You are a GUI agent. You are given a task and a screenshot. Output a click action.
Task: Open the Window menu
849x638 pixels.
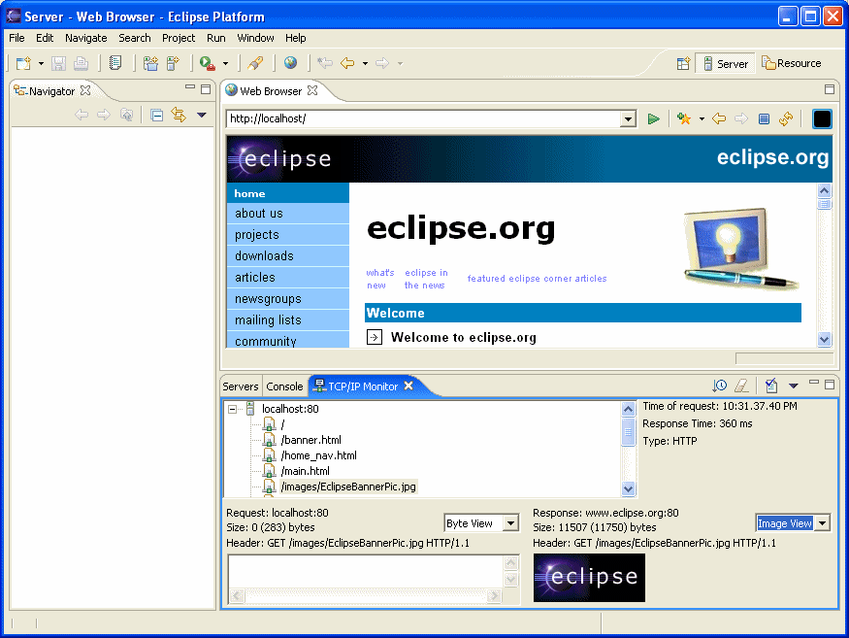[255, 38]
